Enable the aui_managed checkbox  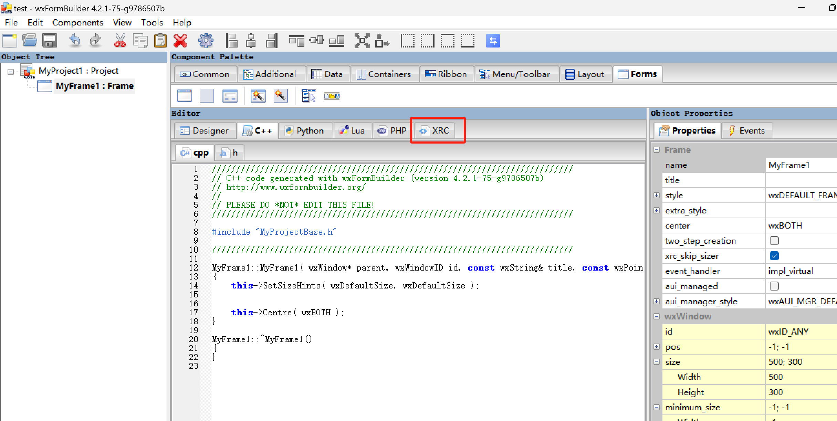[774, 286]
